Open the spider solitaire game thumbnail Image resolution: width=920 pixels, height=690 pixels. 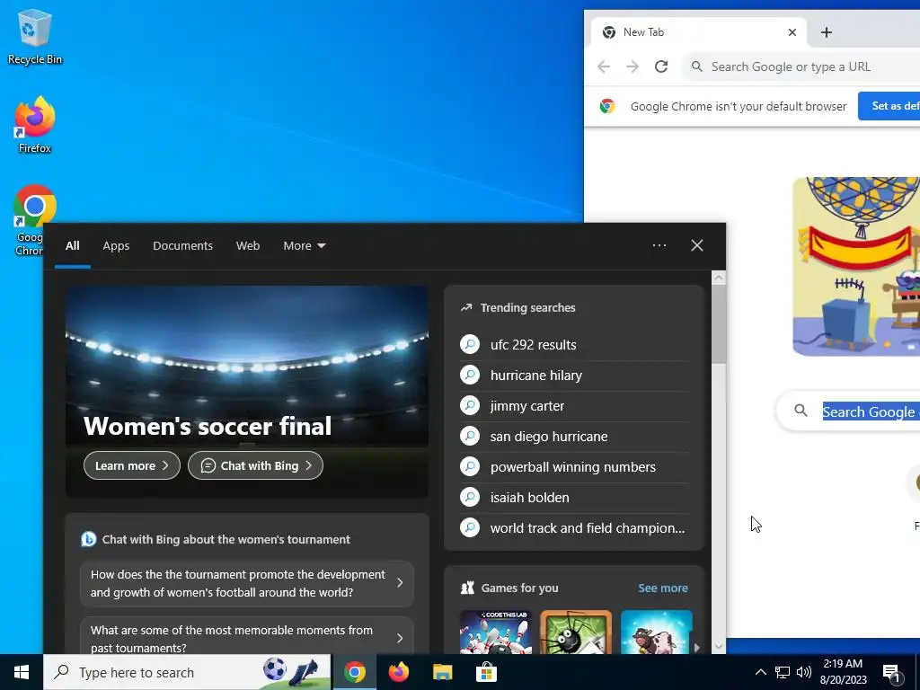576,632
